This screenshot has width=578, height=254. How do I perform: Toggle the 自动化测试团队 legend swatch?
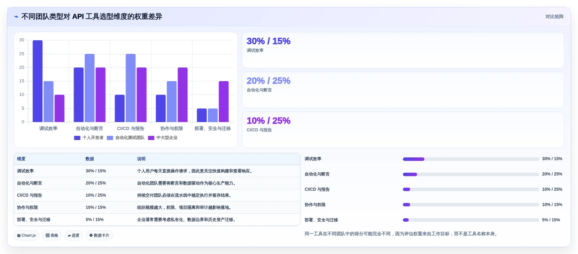pyautogui.click(x=110, y=138)
